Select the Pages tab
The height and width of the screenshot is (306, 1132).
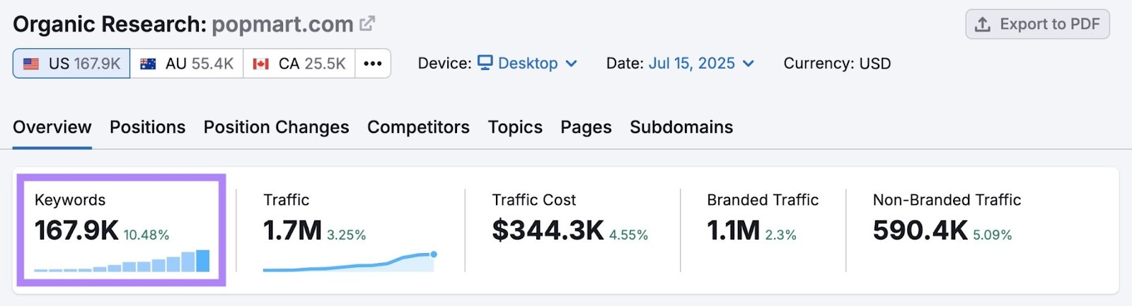pos(586,127)
